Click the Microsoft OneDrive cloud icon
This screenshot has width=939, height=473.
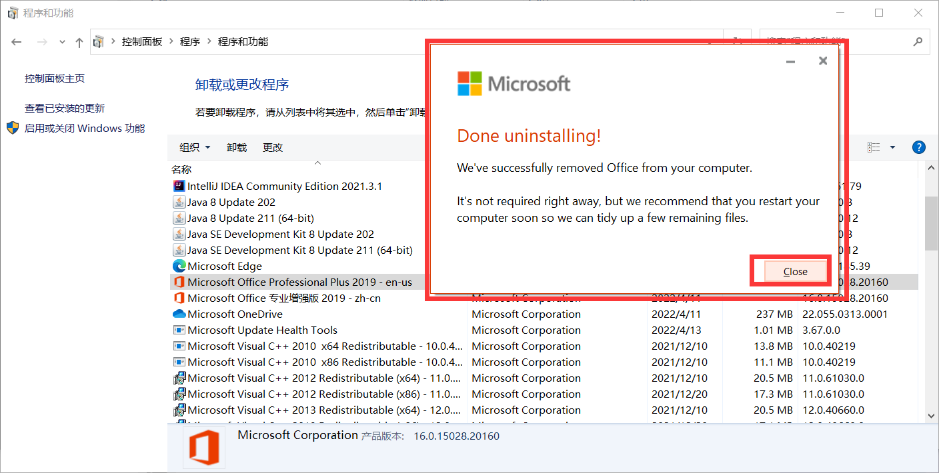click(179, 314)
